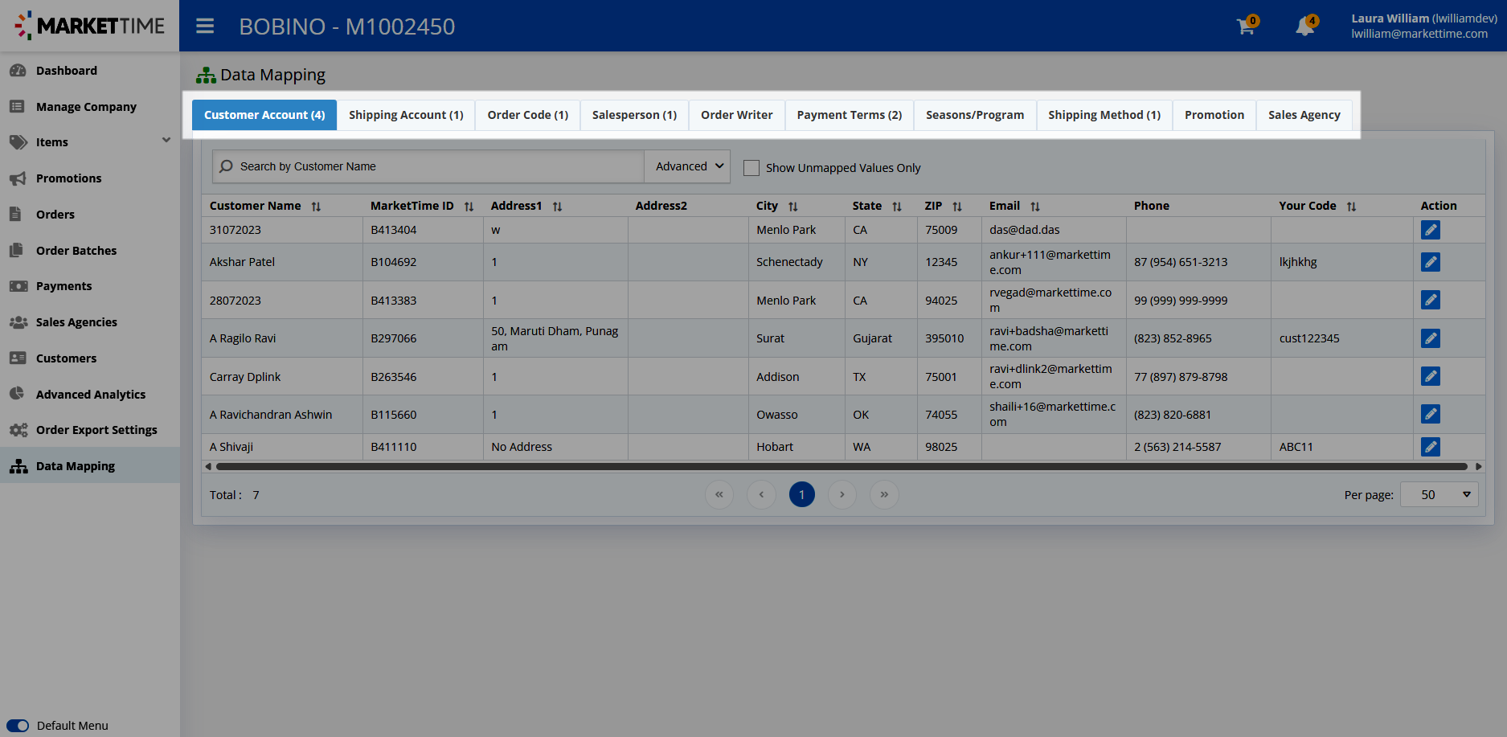Click the Dashboard sidebar icon
Viewport: 1507px width, 737px height.
click(x=18, y=71)
